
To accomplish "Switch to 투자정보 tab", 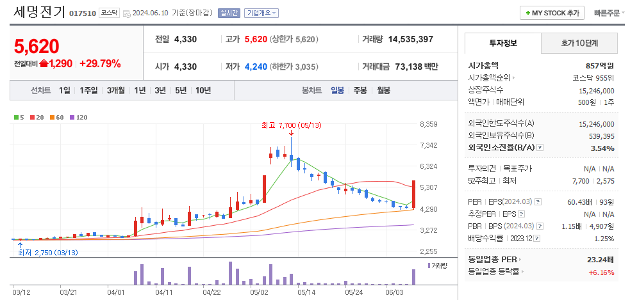I will (503, 43).
